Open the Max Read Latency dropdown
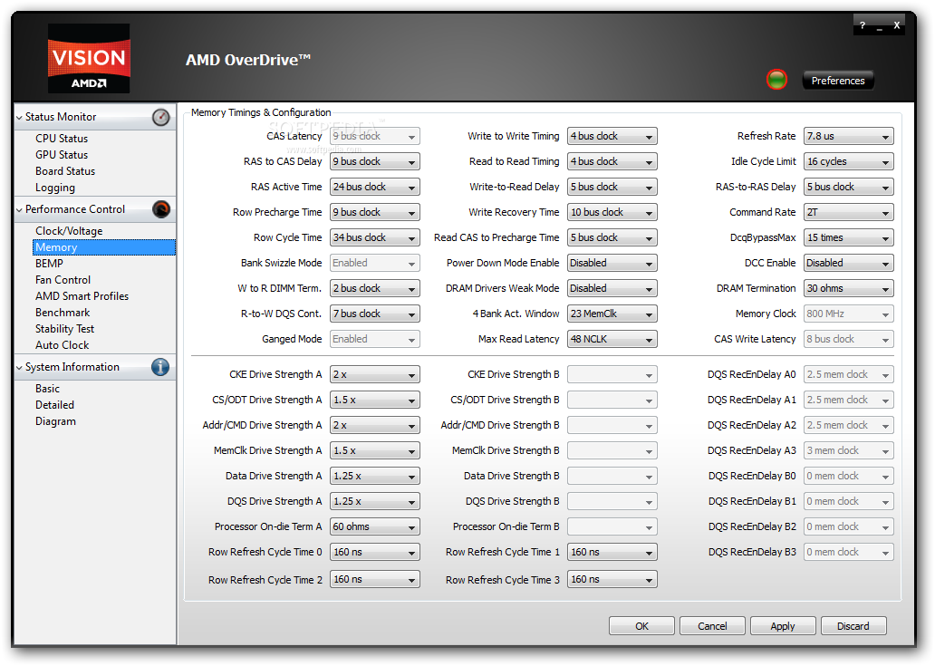The width and height of the screenshot is (935, 666). point(612,339)
